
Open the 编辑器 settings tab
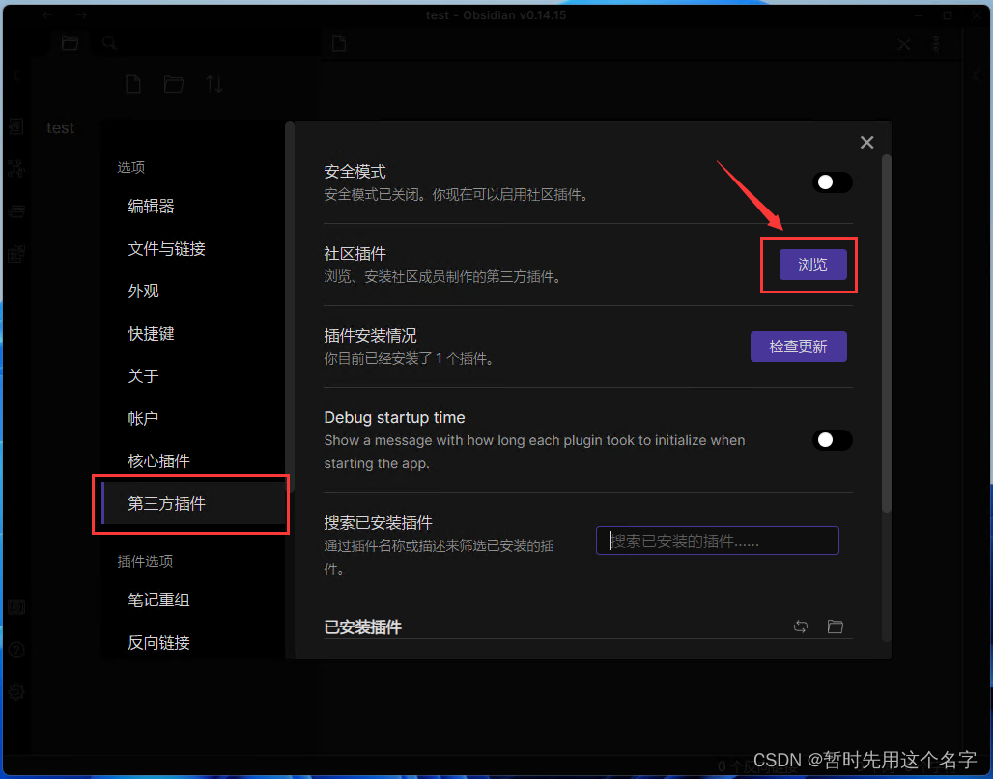click(x=193, y=207)
